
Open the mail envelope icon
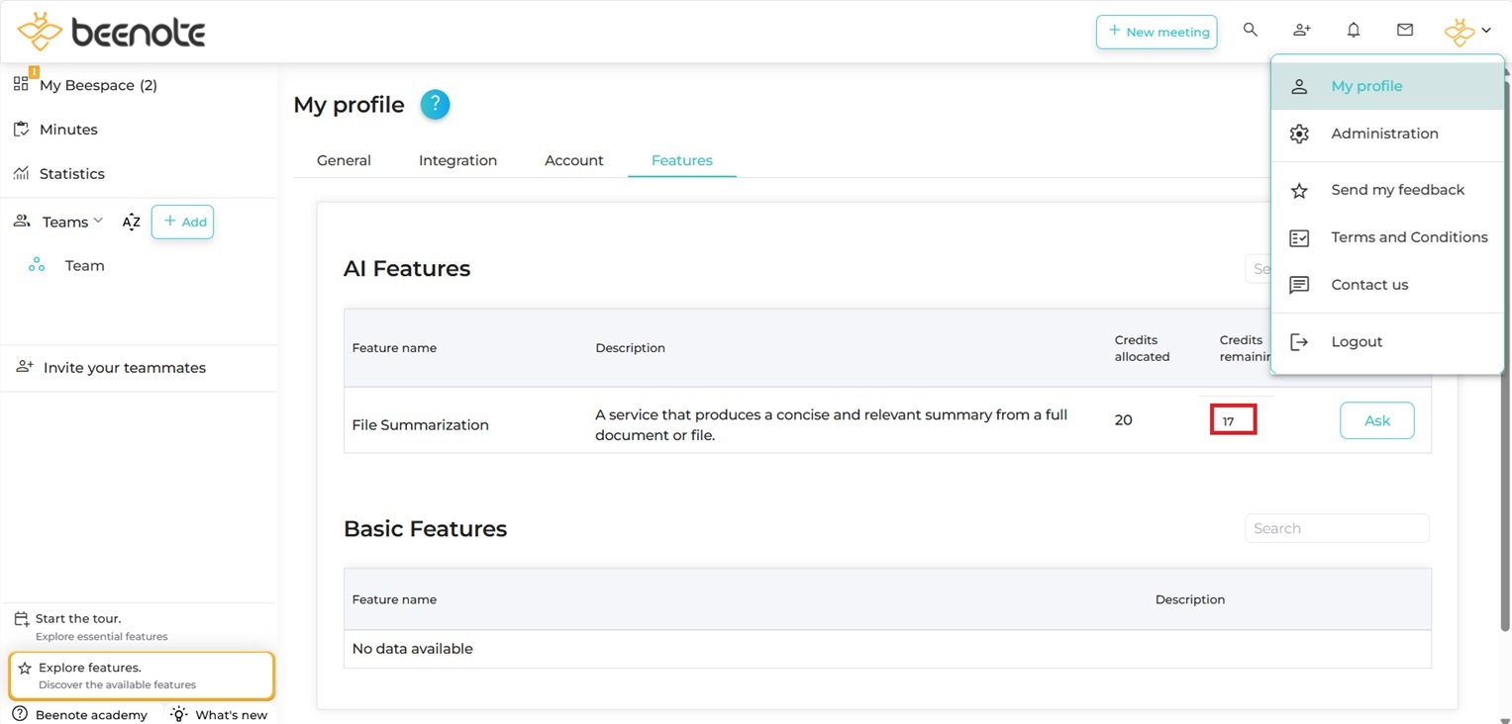[1405, 31]
